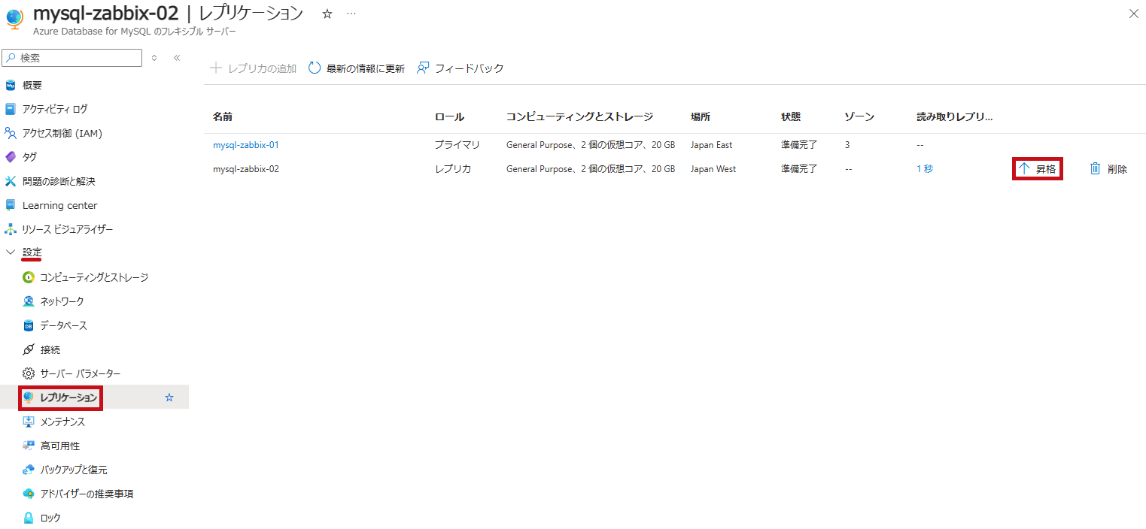The width and height of the screenshot is (1146, 529).
Task: Refresh with 最新の情報に更新 button
Action: pos(357,68)
